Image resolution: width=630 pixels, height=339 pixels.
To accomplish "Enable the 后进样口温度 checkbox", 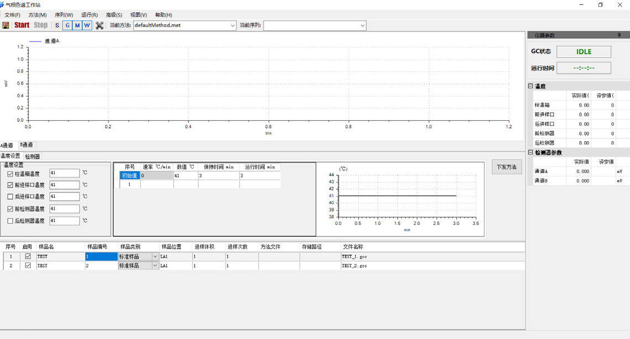I will click(11, 197).
